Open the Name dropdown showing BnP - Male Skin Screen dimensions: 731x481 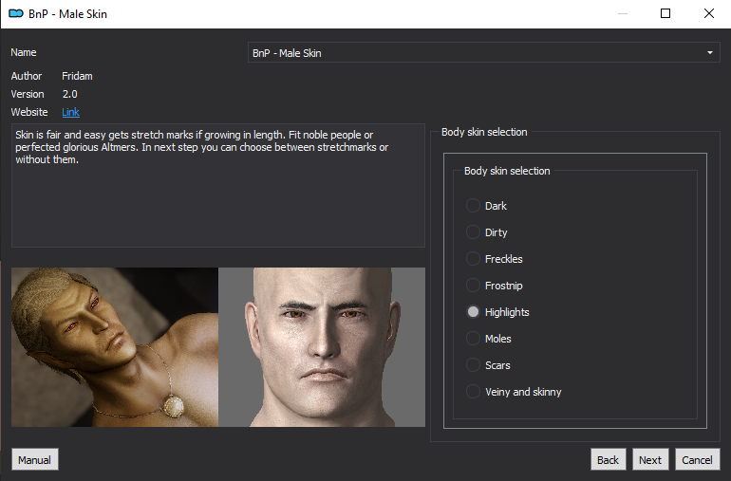tap(483, 53)
